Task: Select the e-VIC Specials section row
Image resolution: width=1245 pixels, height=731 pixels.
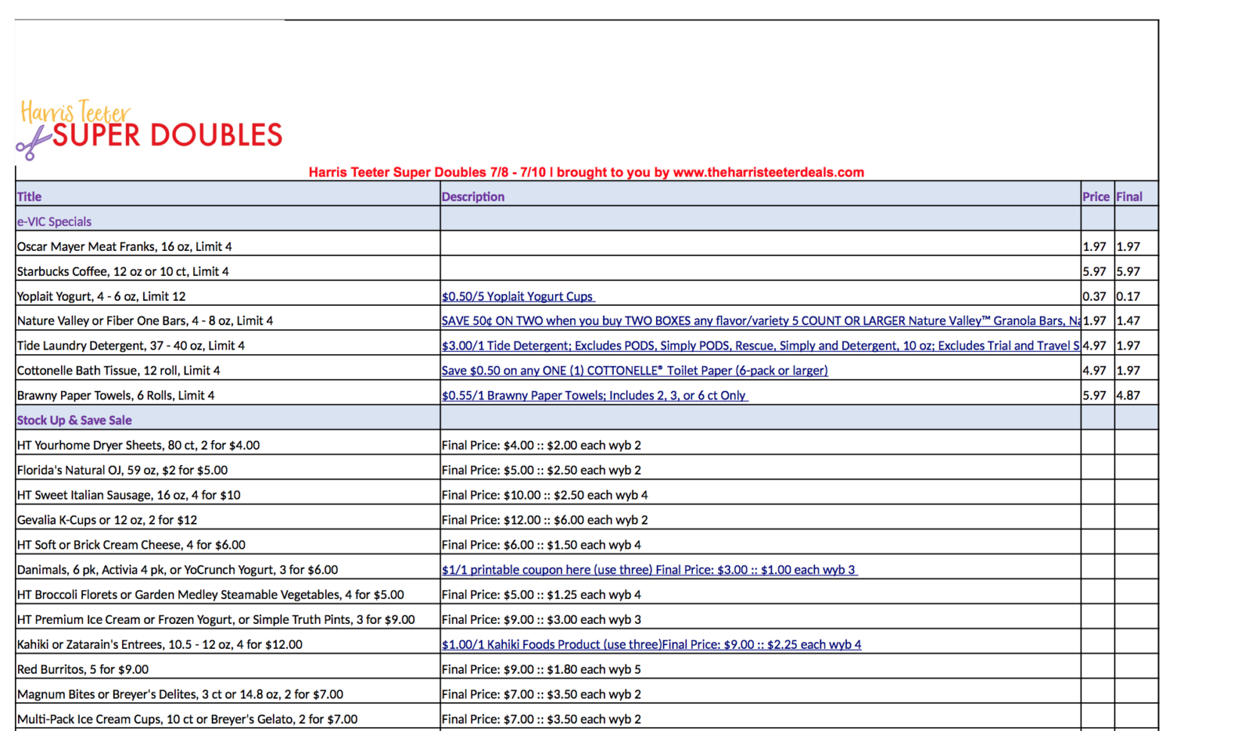Action: (x=54, y=221)
